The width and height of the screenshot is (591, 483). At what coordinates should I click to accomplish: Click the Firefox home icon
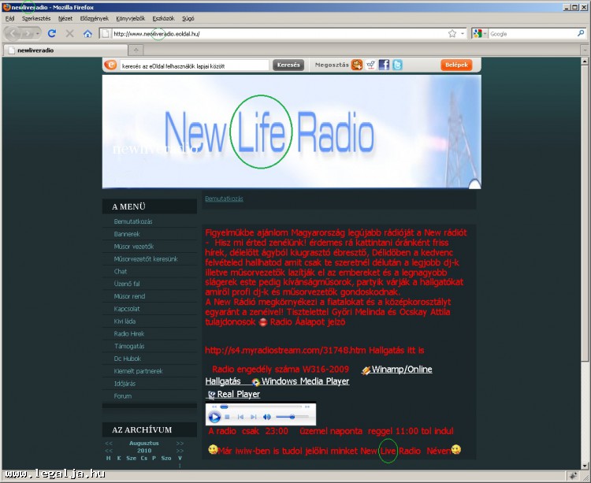(x=87, y=34)
